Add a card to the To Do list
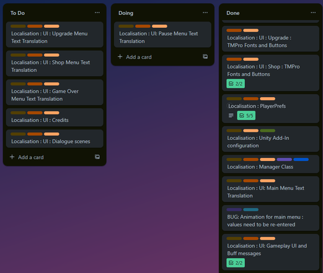This screenshot has width=323, height=273. (30, 157)
